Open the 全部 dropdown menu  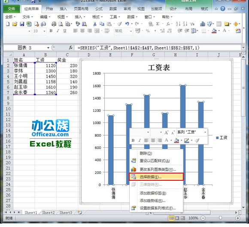pyautogui.click(x=10, y=17)
